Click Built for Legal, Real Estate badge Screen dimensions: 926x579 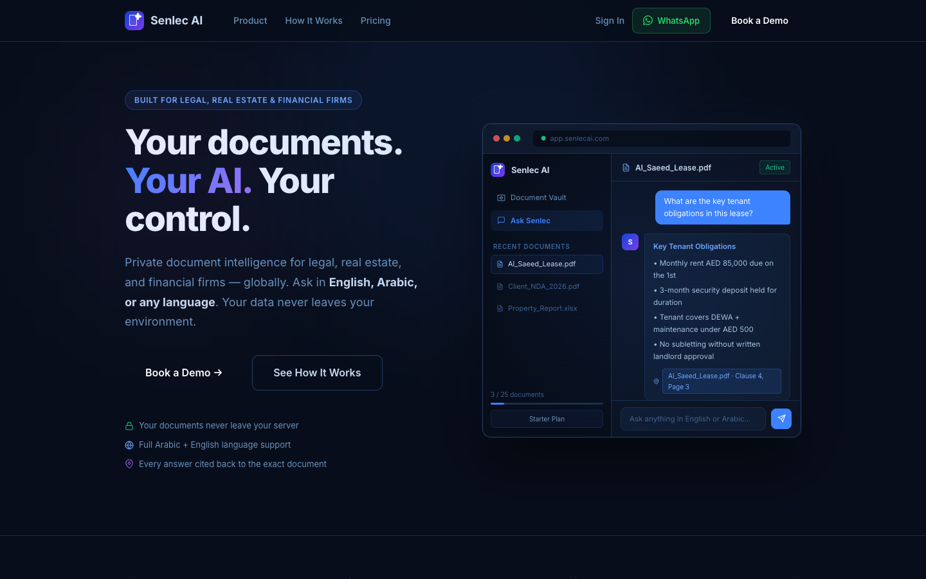tap(243, 100)
